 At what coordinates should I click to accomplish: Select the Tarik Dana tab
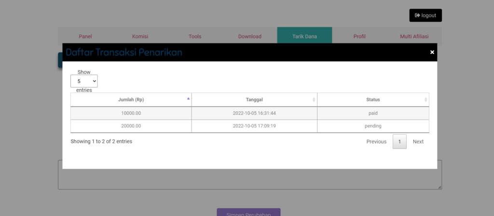pyautogui.click(x=304, y=36)
